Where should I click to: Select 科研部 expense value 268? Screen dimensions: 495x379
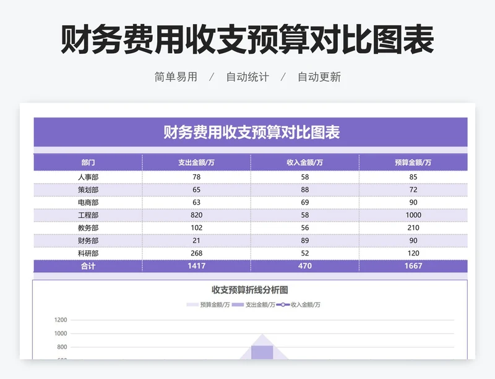point(196,253)
